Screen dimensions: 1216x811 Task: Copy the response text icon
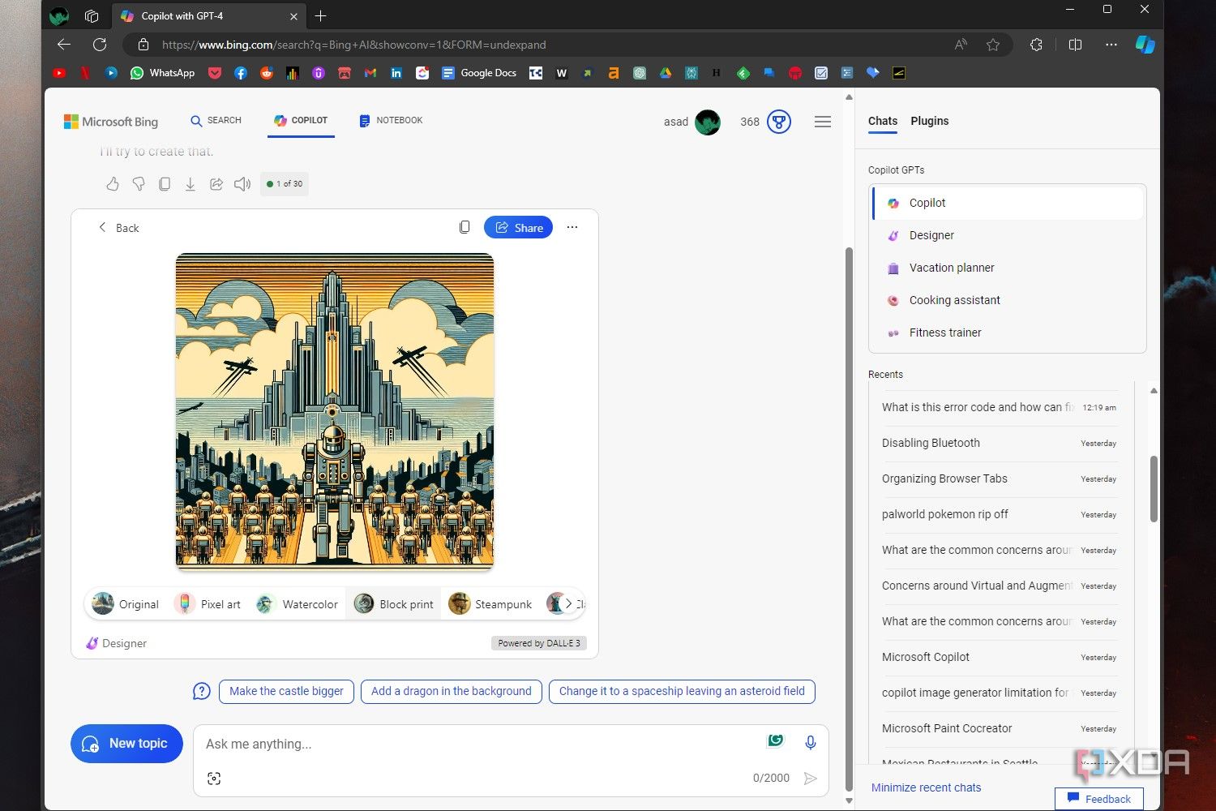pos(165,184)
